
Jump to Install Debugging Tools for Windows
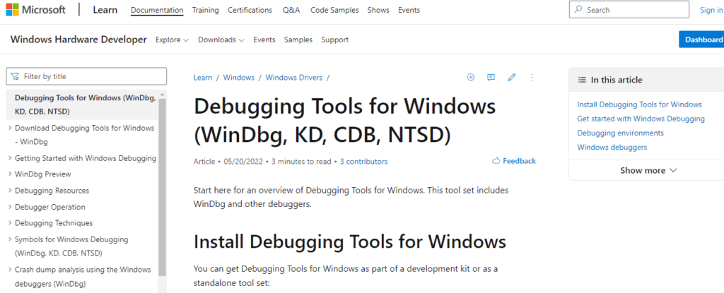point(639,104)
